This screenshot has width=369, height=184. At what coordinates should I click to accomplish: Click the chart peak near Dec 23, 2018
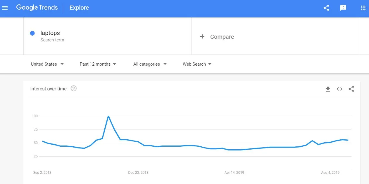point(108,116)
